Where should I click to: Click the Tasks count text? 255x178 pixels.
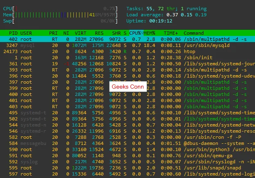pyautogui.click(x=167, y=9)
